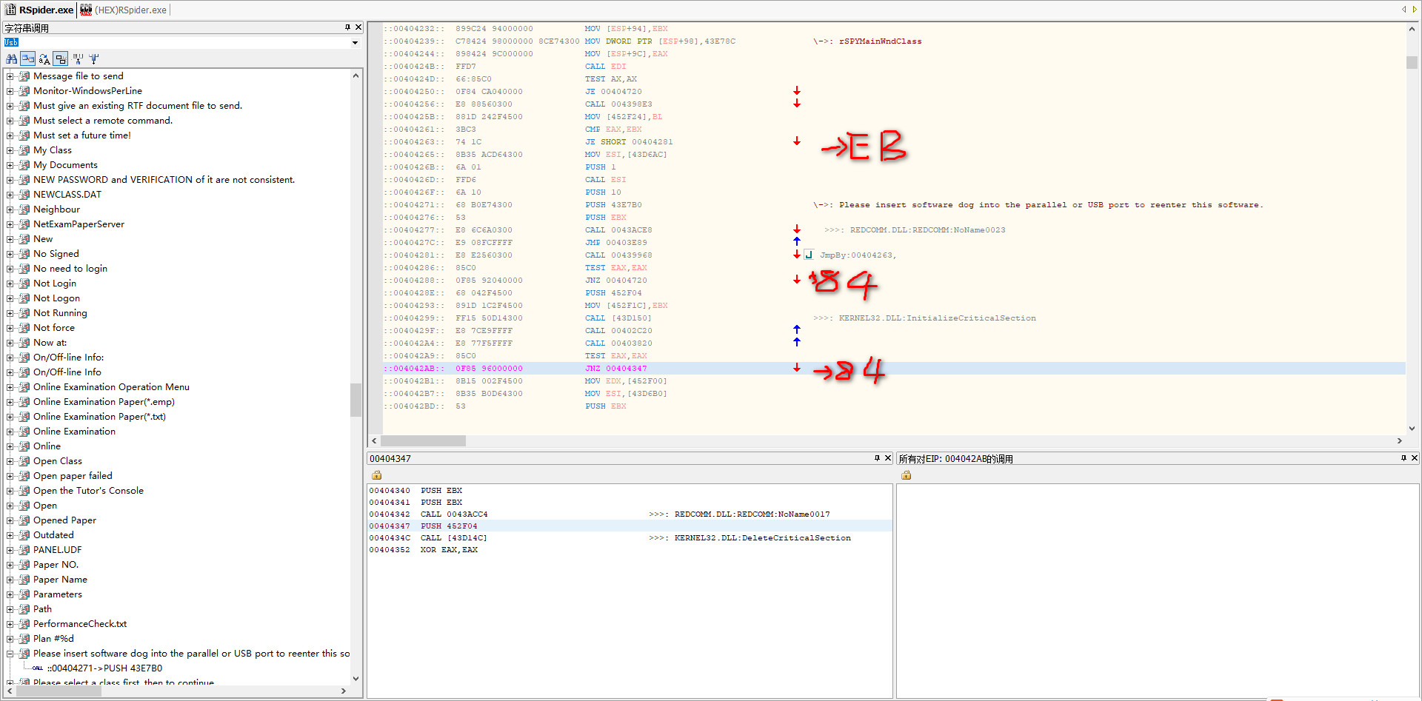Toggle the fourth highlighted string toolbar icon
Image resolution: width=1422 pixels, height=701 pixels.
pos(61,59)
